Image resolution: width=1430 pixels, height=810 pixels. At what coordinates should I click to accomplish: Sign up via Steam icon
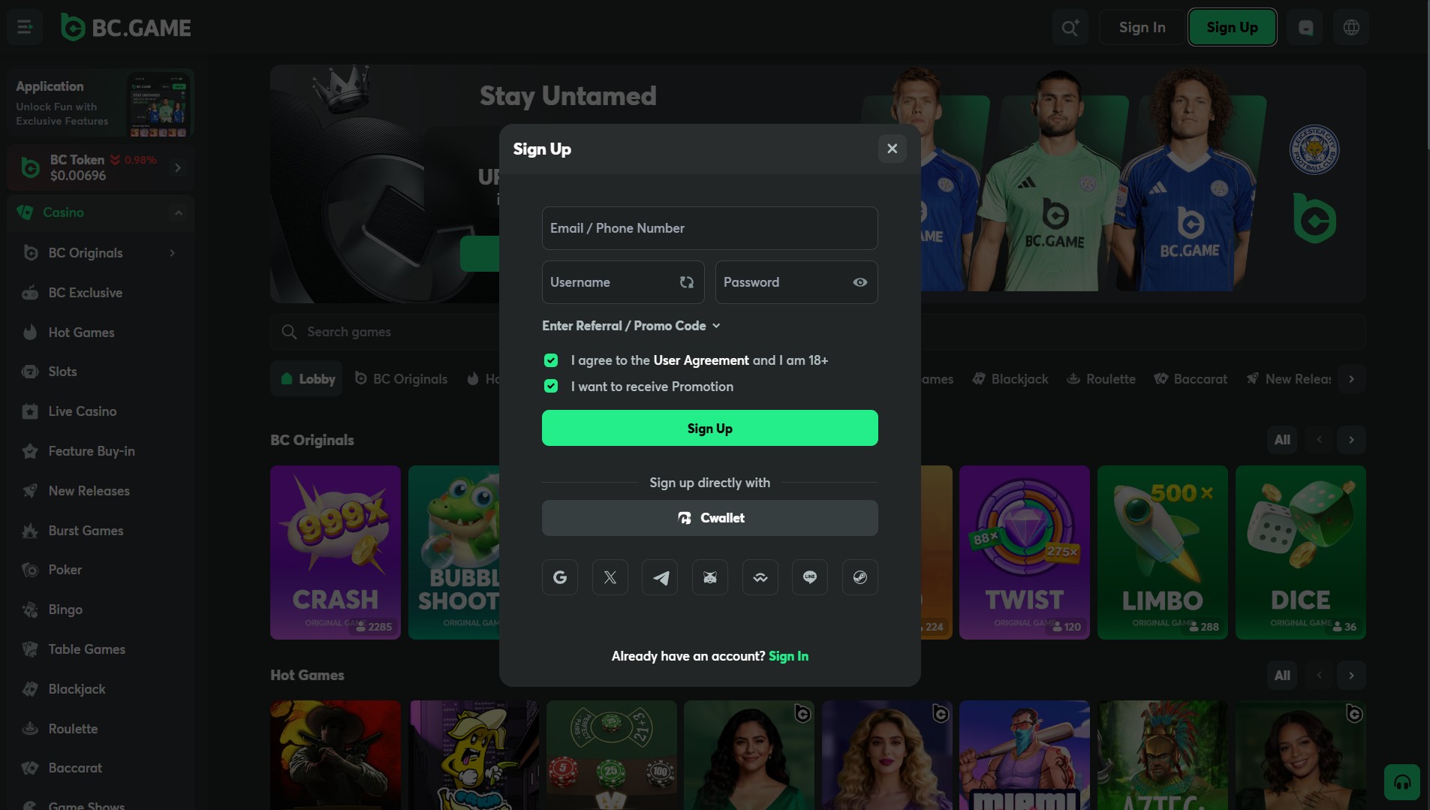860,577
